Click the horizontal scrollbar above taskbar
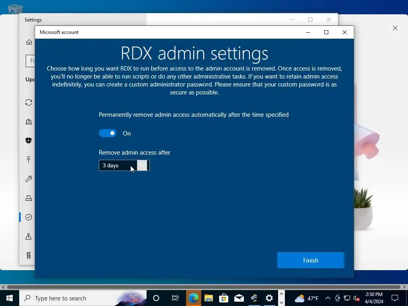Viewport: 408px width, 306px height. click(204, 287)
